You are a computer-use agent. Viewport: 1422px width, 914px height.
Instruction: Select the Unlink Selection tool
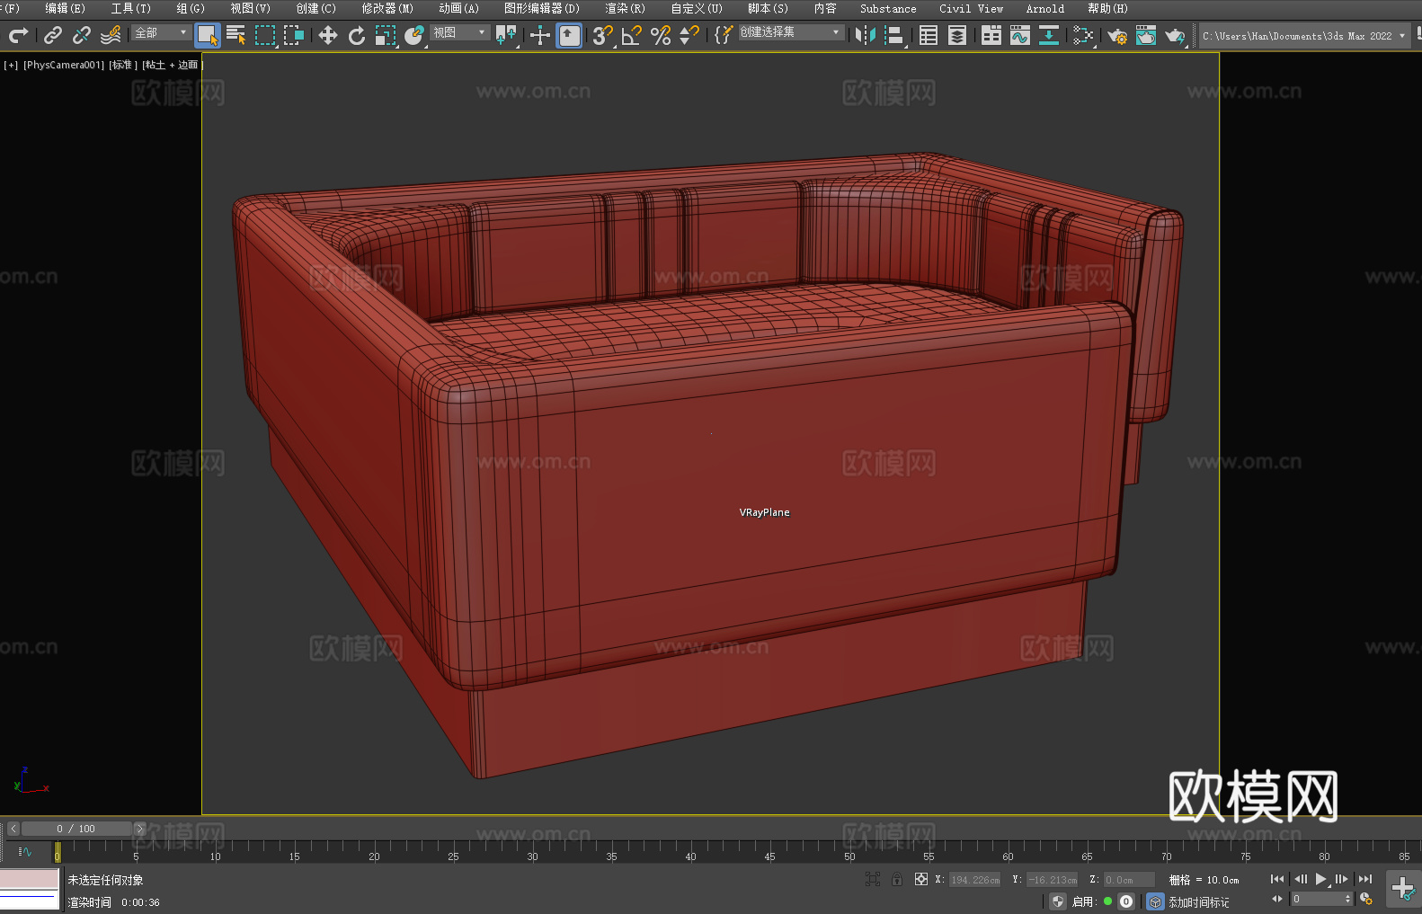click(82, 35)
